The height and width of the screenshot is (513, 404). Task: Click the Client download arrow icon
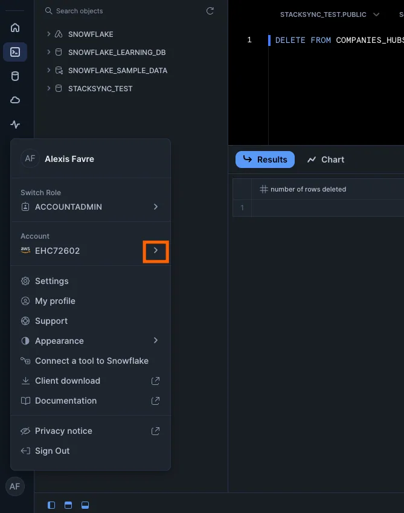click(x=25, y=381)
